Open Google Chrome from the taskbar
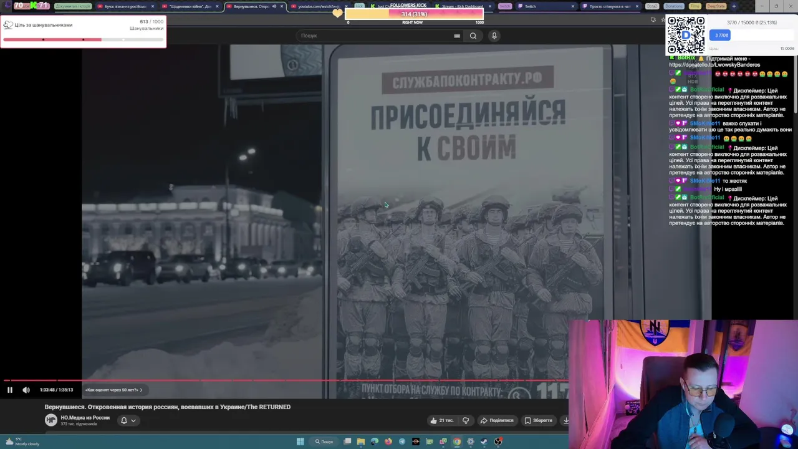Image resolution: width=798 pixels, height=449 pixels. coord(457,442)
